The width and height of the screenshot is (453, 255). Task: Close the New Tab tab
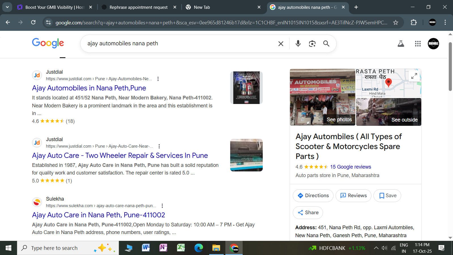coord(259,7)
